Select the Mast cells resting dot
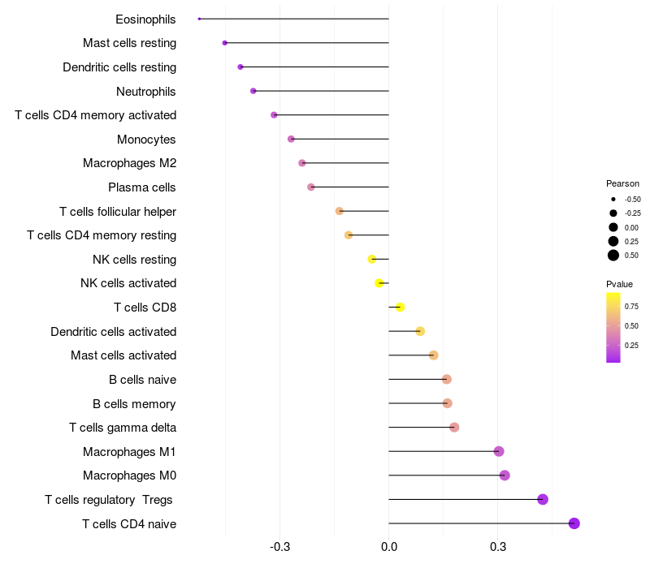Viewport: 650px width, 568px height. 225,43
